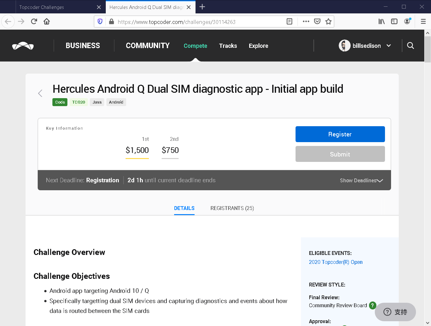431x326 pixels.
Task: Click the browser forward arrow
Action: pos(21,21)
